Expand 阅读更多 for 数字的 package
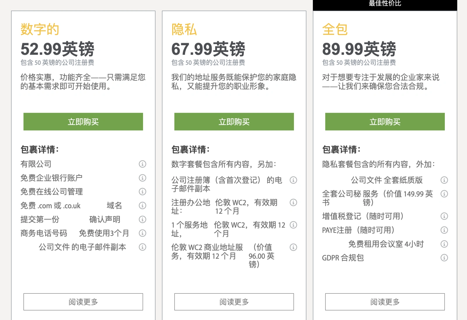The width and height of the screenshot is (467, 320). point(83,302)
